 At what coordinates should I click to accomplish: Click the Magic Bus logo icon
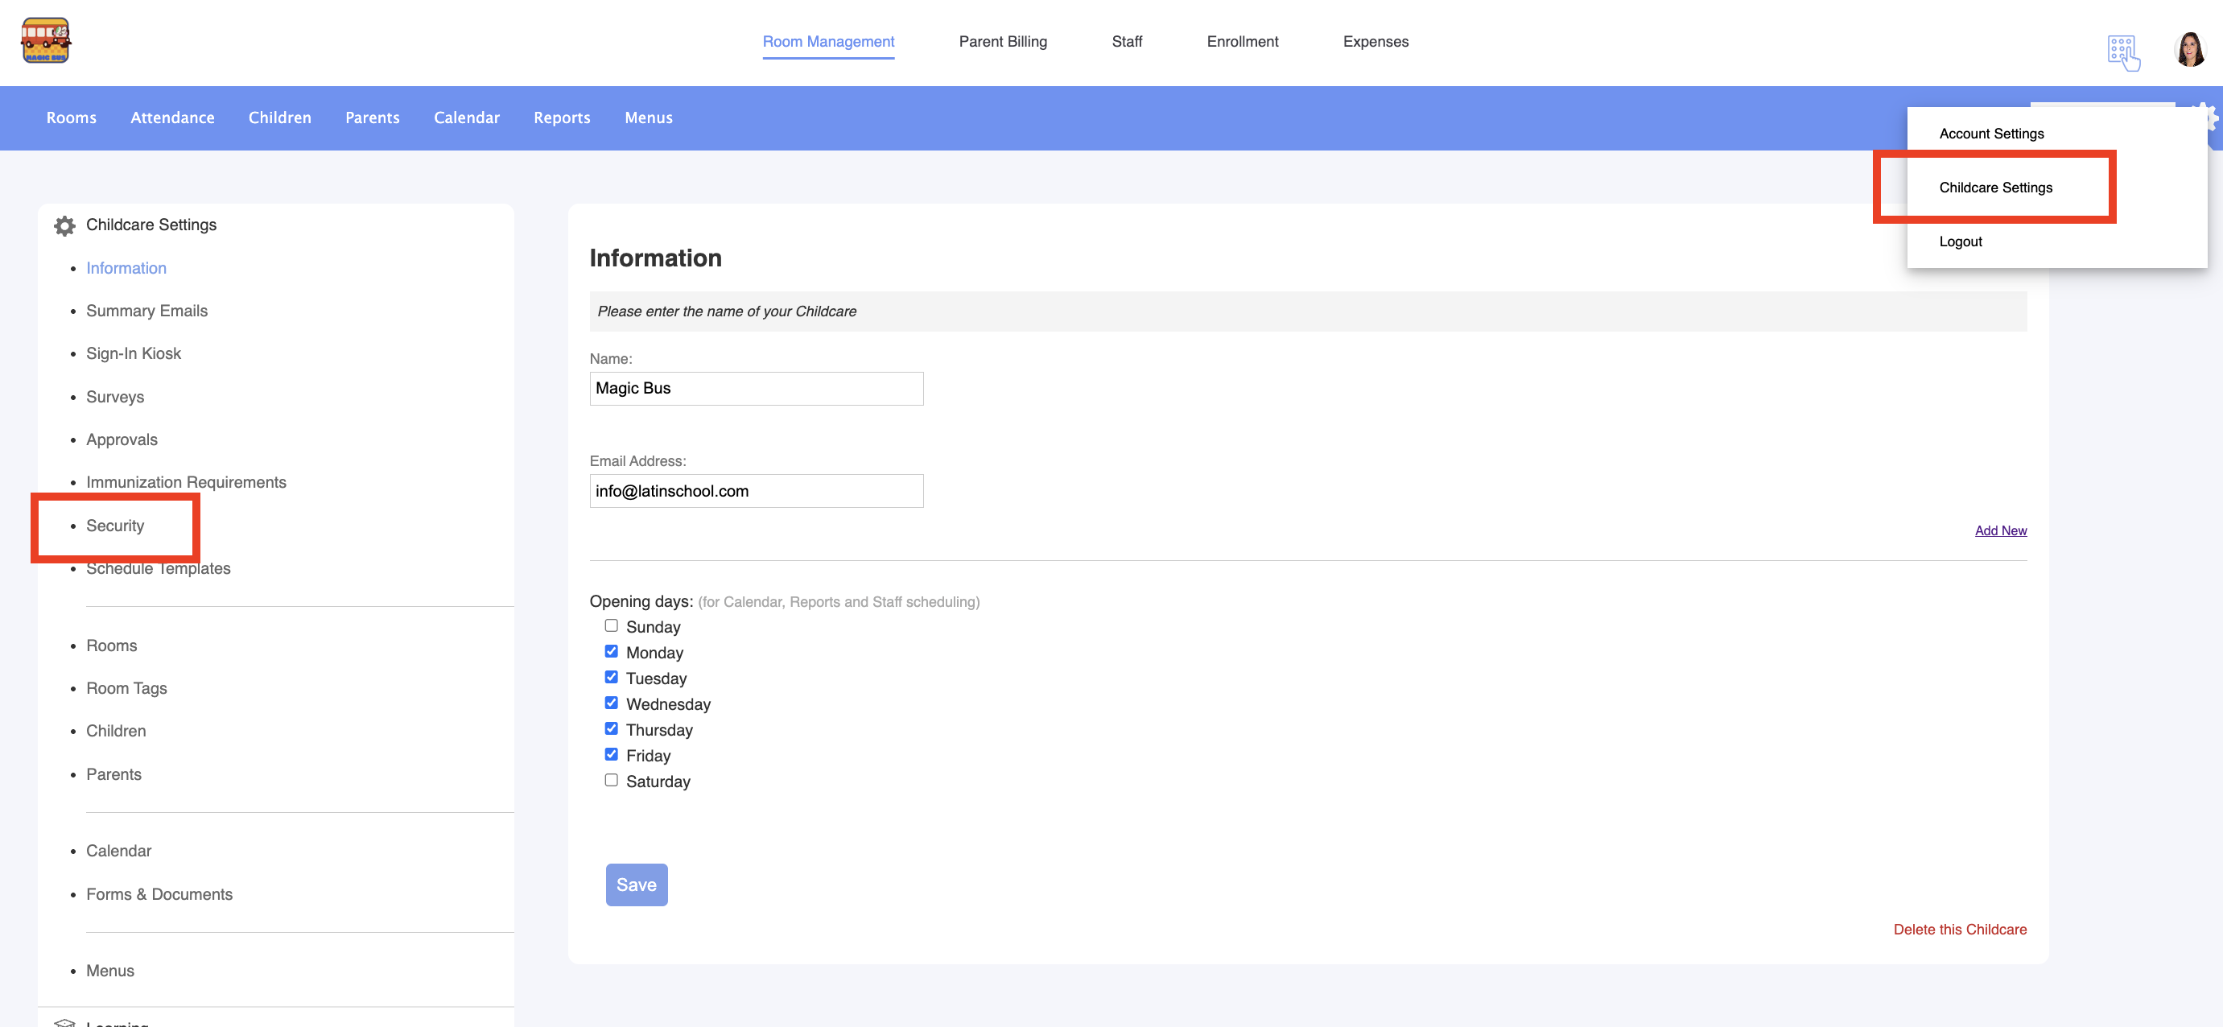pyautogui.click(x=45, y=40)
